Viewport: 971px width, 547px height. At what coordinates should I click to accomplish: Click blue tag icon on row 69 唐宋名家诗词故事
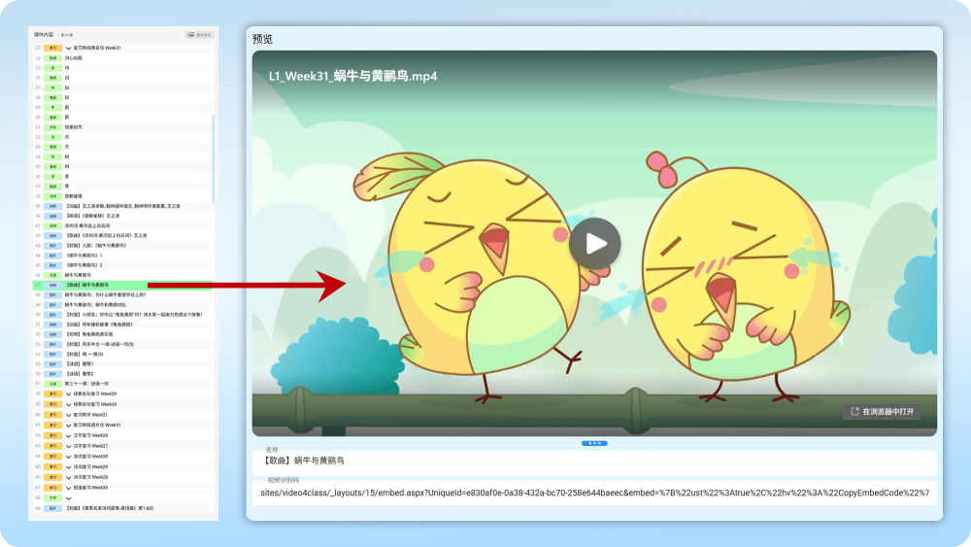tap(53, 508)
